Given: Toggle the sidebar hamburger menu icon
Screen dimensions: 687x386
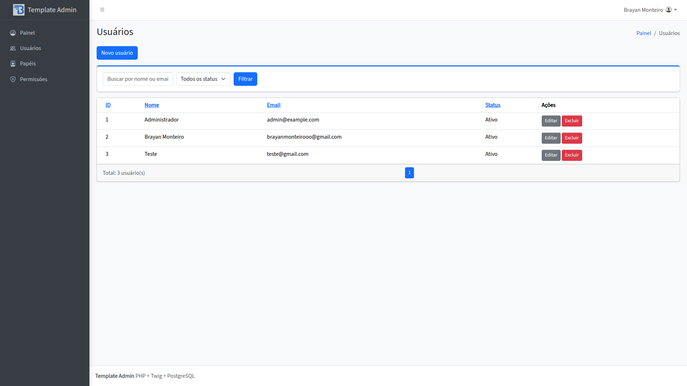Looking at the screenshot, I should (x=102, y=10).
